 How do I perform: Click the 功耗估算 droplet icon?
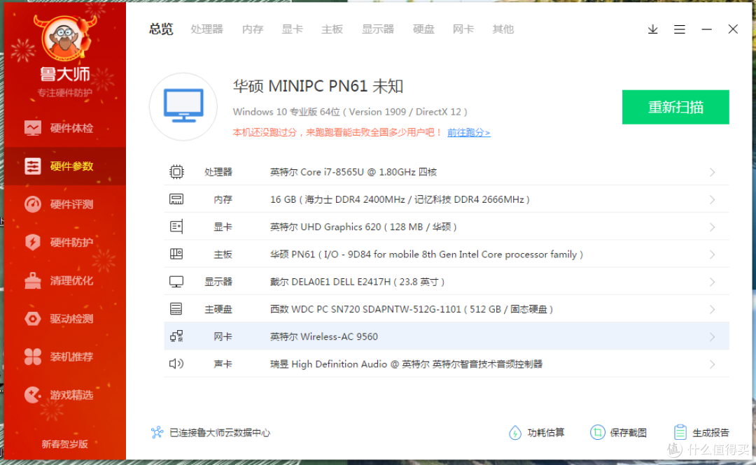pos(515,433)
